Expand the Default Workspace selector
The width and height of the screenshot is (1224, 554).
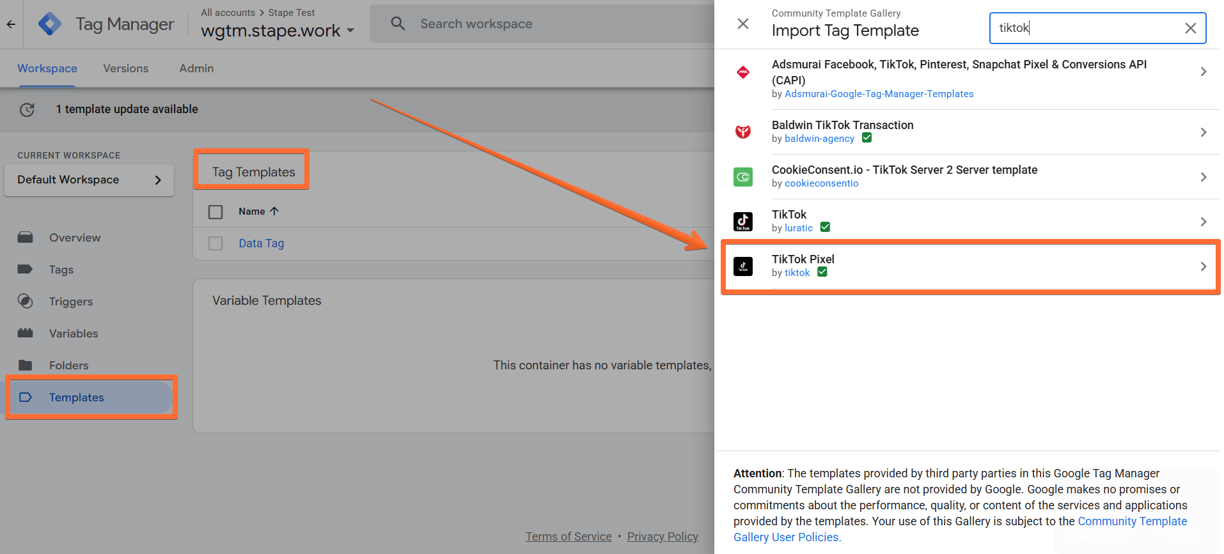[x=90, y=180]
